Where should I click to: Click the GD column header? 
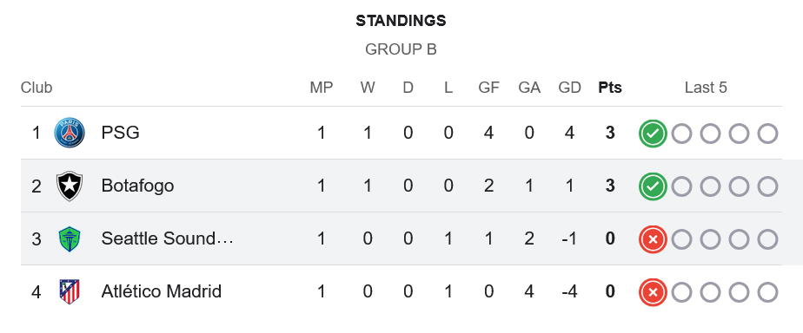pyautogui.click(x=569, y=88)
